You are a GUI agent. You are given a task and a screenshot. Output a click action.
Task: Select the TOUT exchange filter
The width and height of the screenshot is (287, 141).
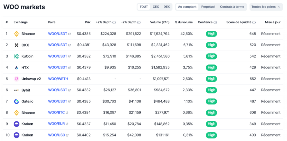pos(144,7)
